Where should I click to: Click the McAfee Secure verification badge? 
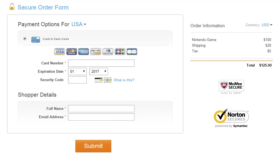click(x=231, y=86)
